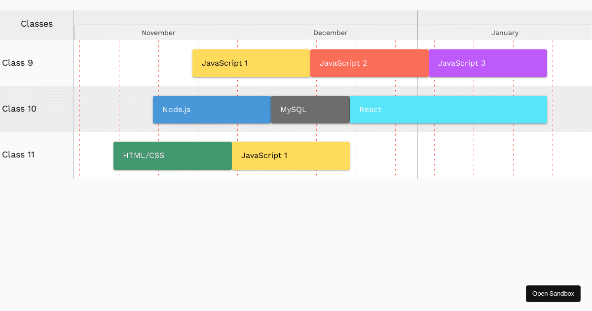The image size is (592, 311).
Task: Select the Class 9 row label
Action: point(18,63)
